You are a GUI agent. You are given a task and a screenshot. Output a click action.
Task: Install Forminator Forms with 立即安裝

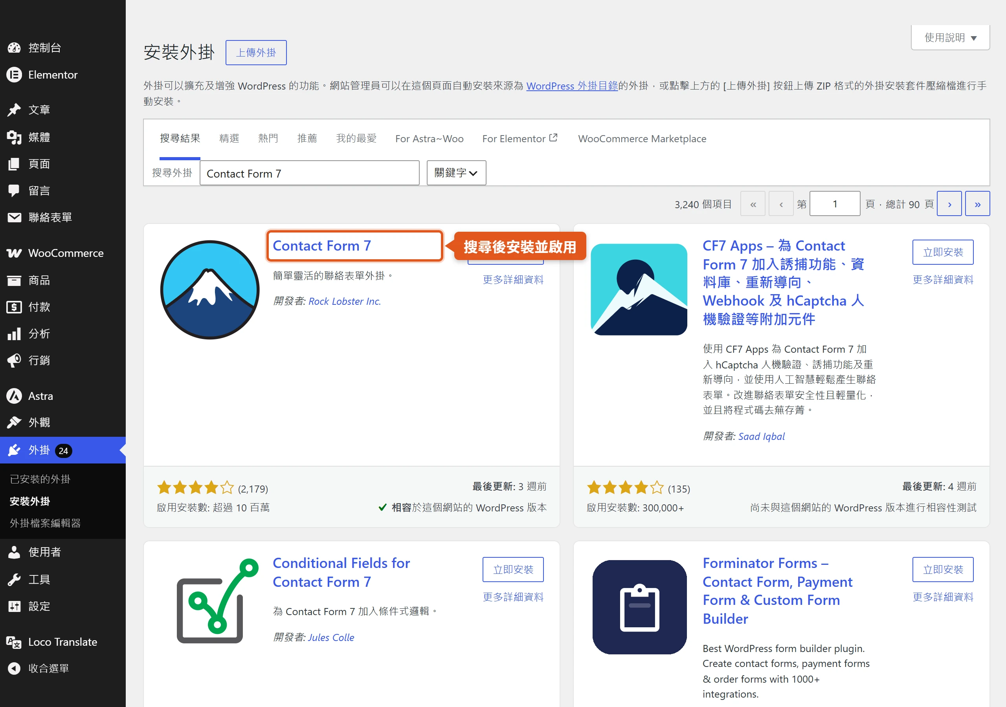pos(943,570)
